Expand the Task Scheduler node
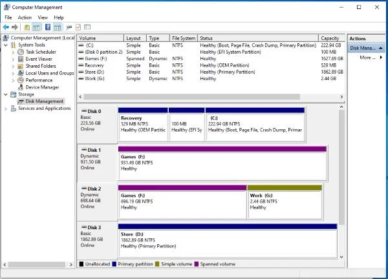The image size is (388, 279). pyautogui.click(x=13, y=52)
